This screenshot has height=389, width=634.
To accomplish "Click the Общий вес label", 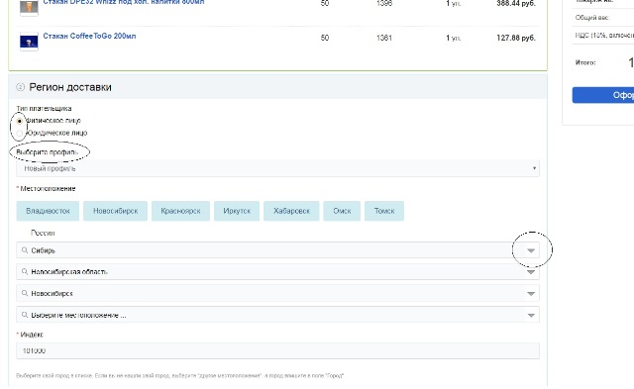I will tap(592, 18).
